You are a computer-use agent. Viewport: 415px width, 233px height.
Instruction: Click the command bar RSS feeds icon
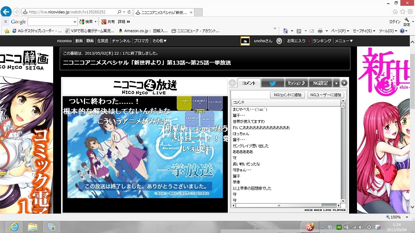point(299,31)
